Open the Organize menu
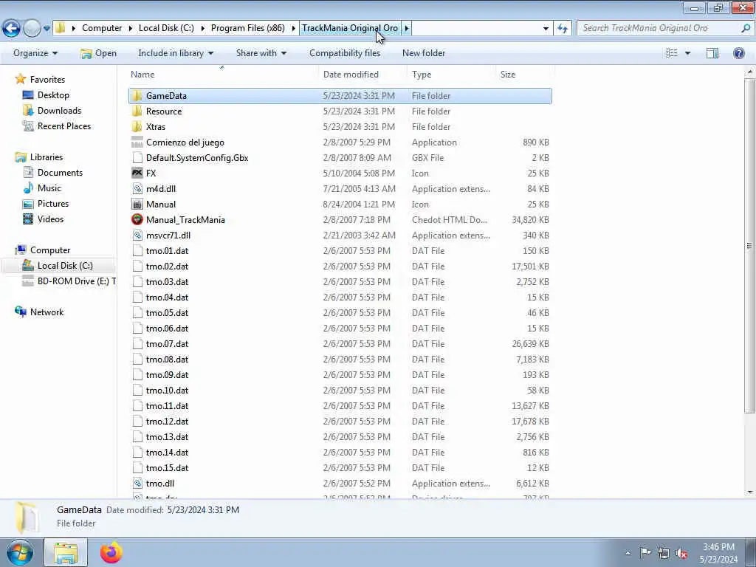This screenshot has width=756, height=567. pyautogui.click(x=35, y=53)
